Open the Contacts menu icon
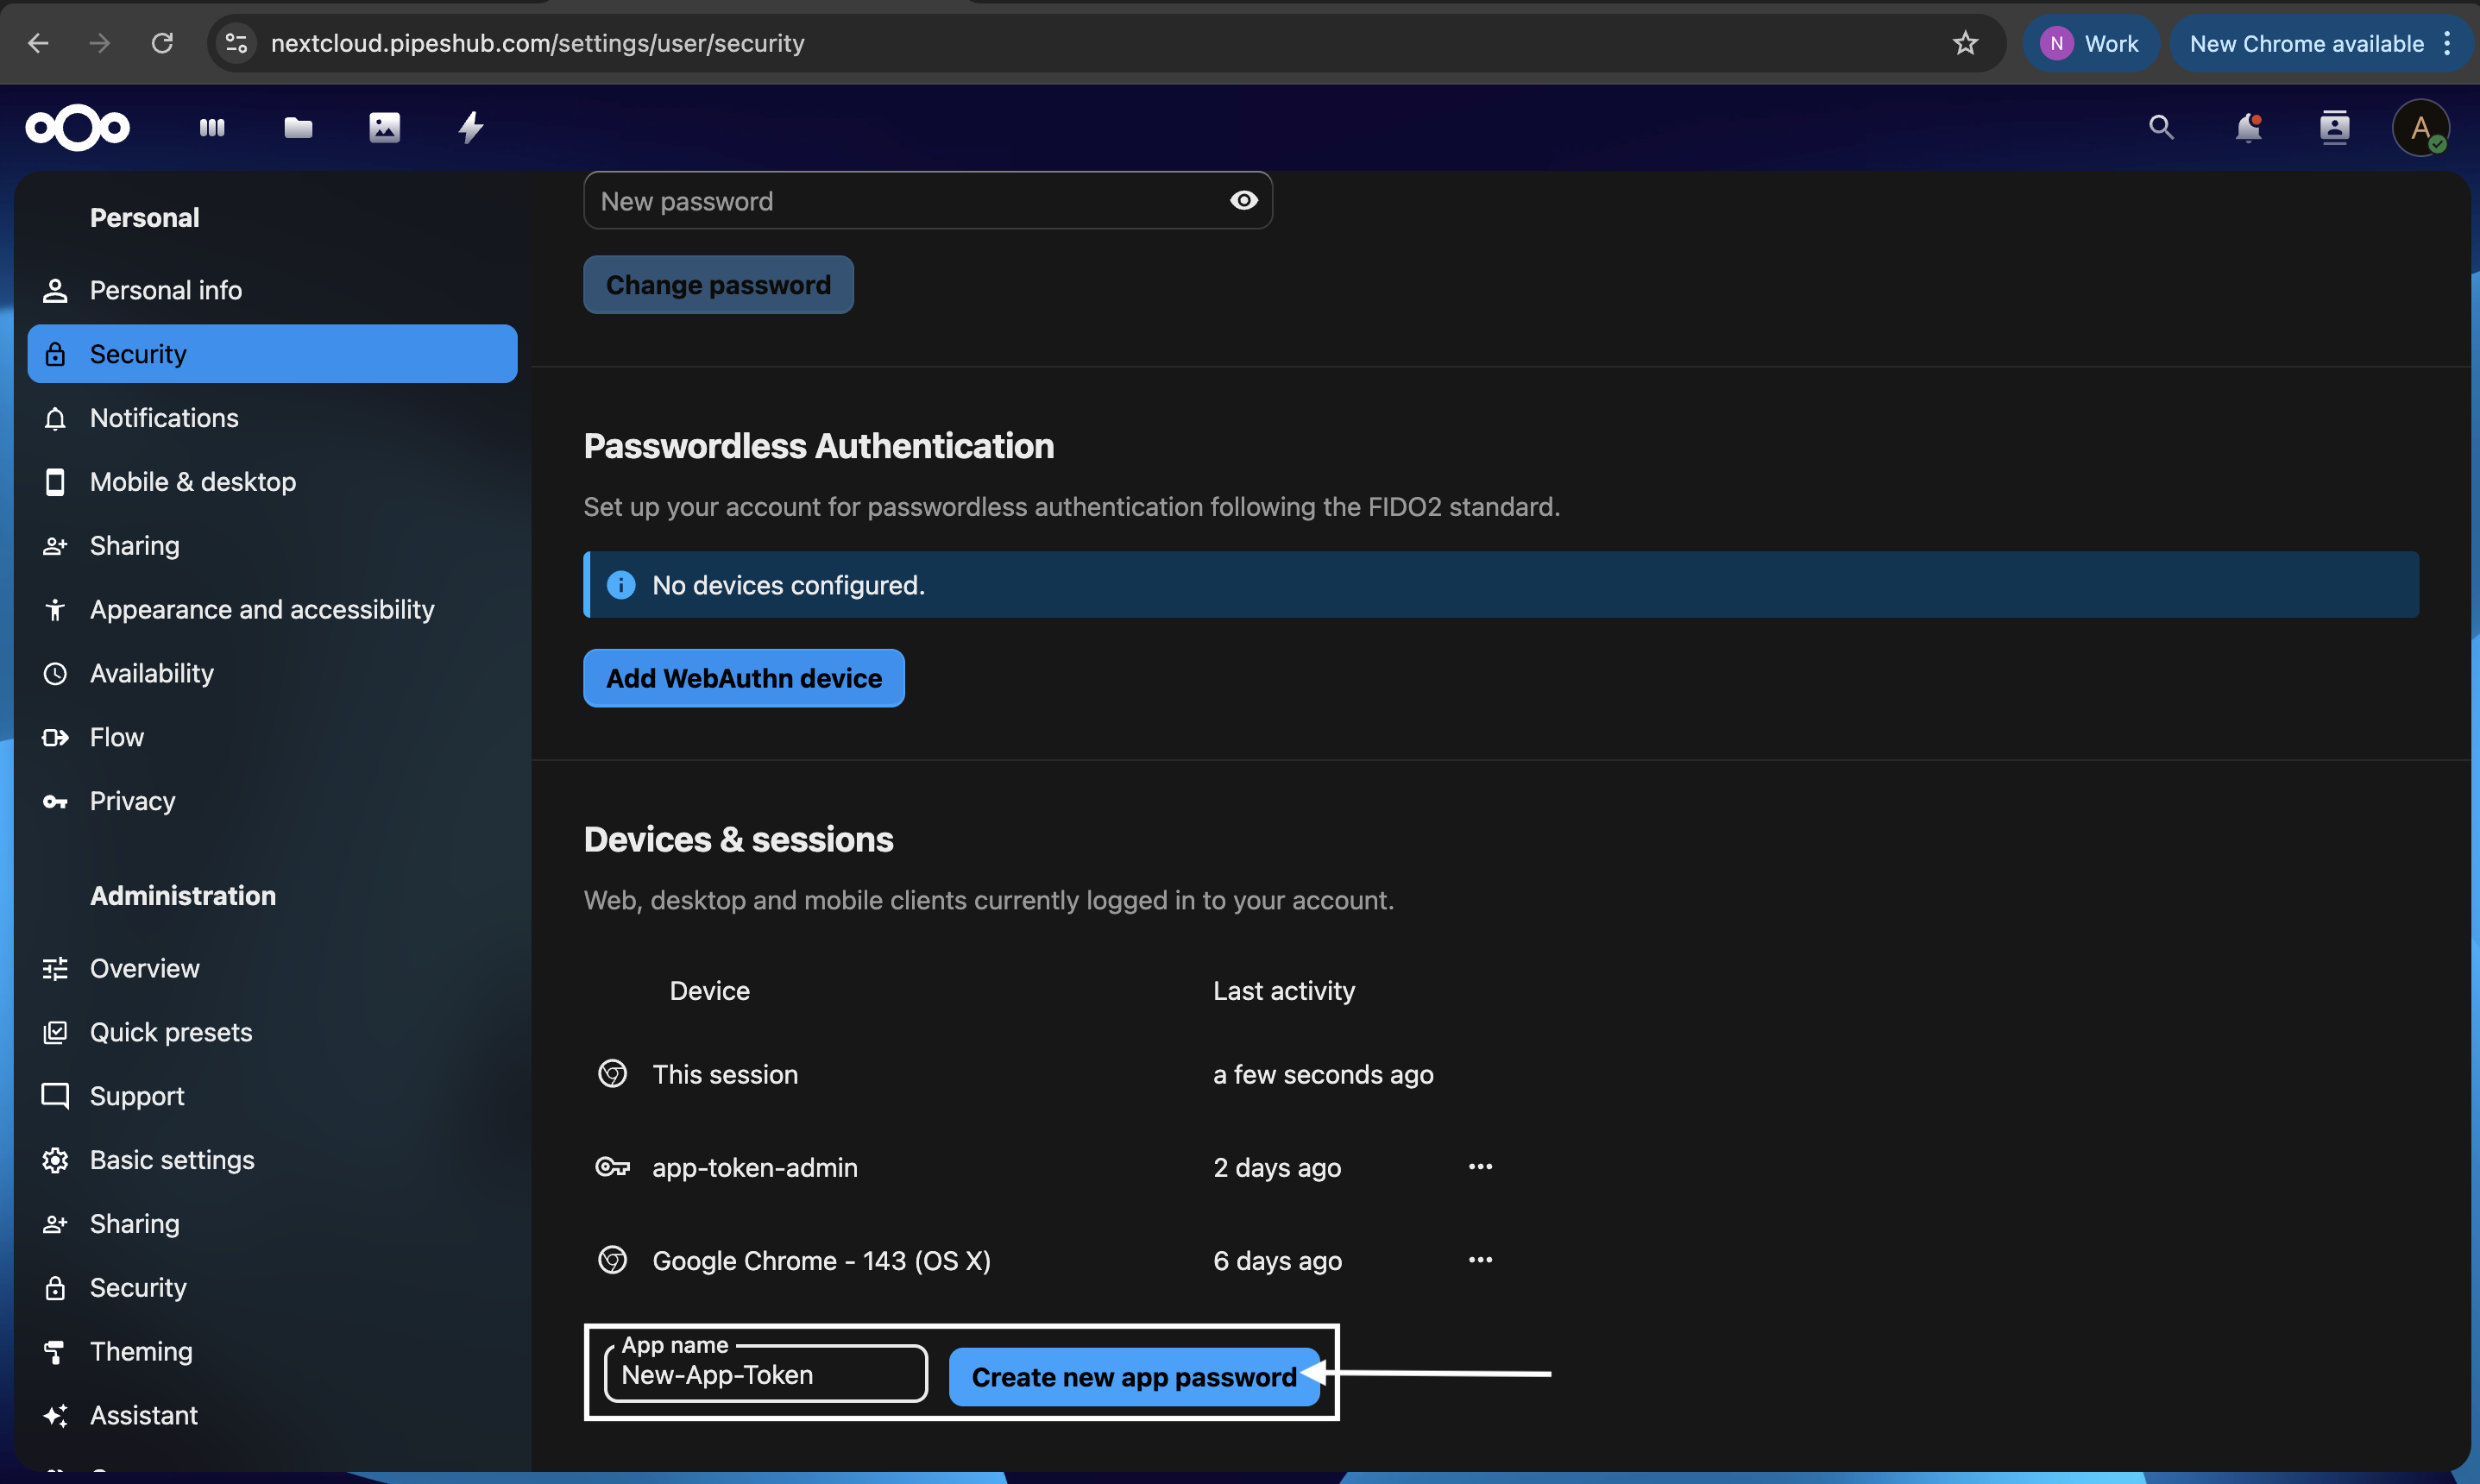This screenshot has height=1484, width=2480. (2334, 127)
